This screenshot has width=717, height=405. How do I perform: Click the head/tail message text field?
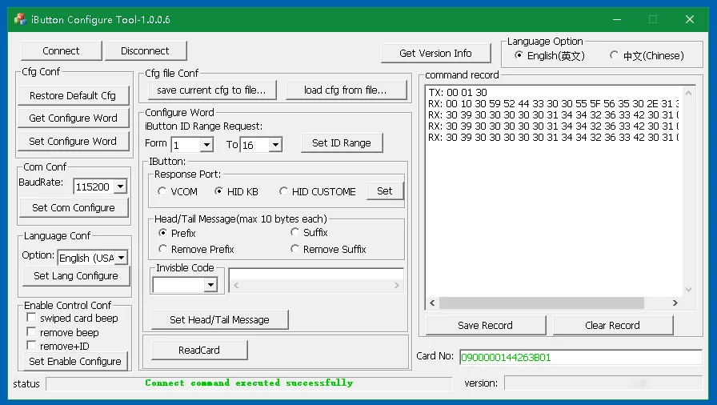tap(316, 274)
